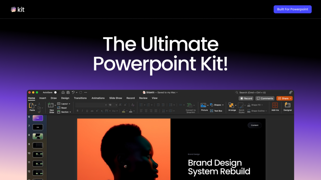Viewport: 321px width, 180px height.
Task: Open the Shape Outline dropdown
Action: coord(257,111)
